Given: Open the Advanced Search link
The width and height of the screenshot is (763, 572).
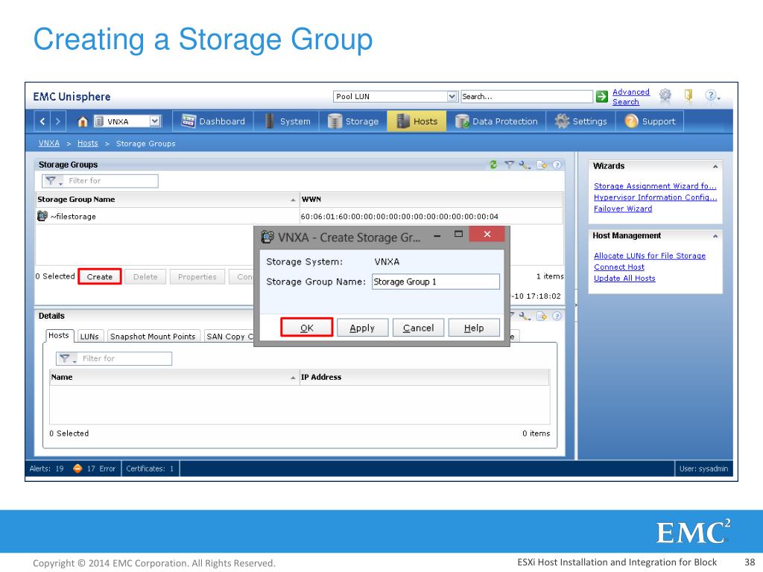Looking at the screenshot, I should pyautogui.click(x=630, y=97).
